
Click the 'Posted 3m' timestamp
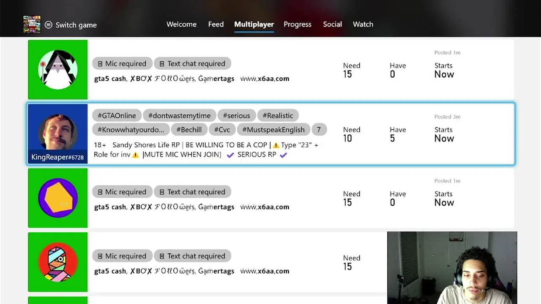coord(447,117)
